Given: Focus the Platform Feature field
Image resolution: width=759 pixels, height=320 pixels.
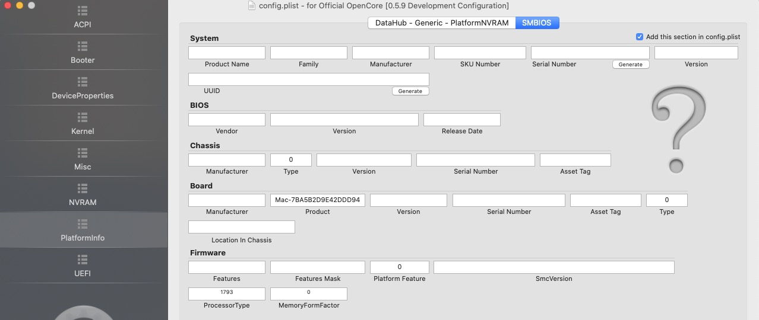Looking at the screenshot, I should 400,267.
